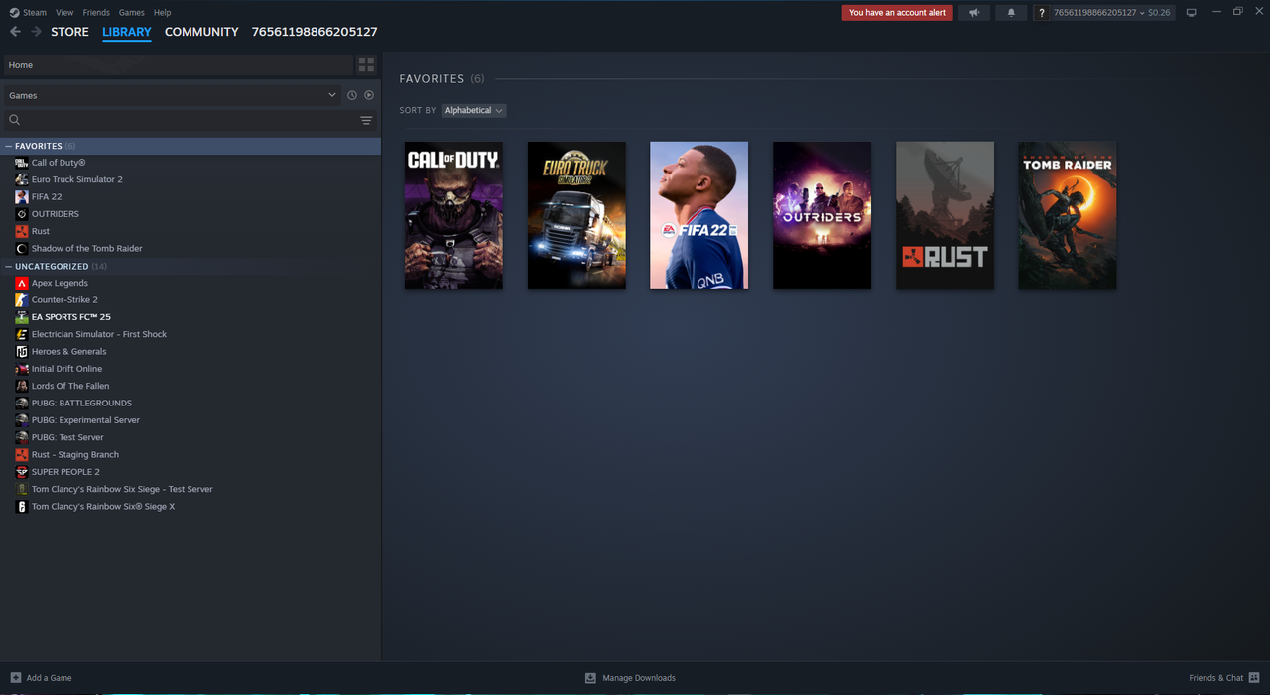Screen dimensions: 1270x695
Task: Switch to the LIBRARY tab
Action: point(127,32)
